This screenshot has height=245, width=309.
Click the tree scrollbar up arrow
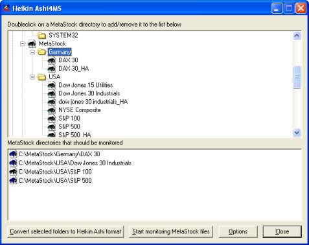tap(297, 36)
